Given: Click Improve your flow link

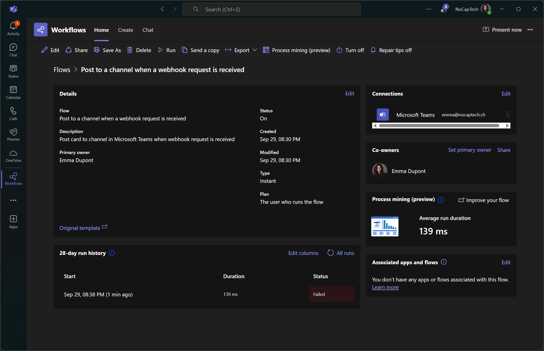Looking at the screenshot, I should [484, 200].
